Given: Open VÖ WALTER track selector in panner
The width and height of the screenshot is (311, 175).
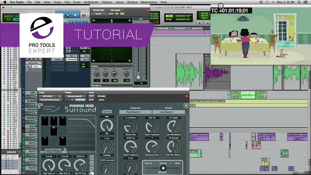Looking at the screenshot, I should 100,10.
